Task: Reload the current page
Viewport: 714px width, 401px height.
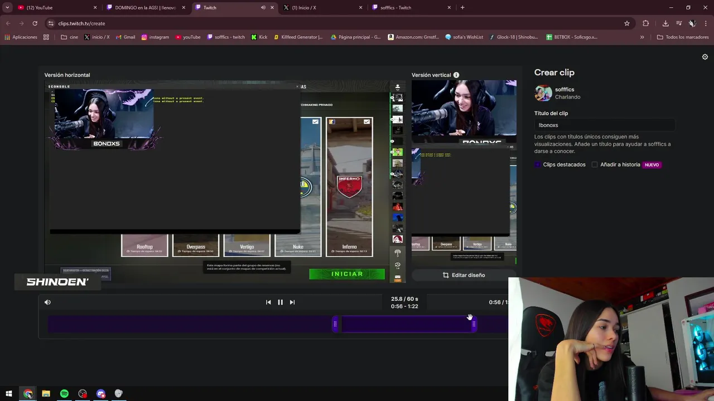Action: click(x=35, y=23)
